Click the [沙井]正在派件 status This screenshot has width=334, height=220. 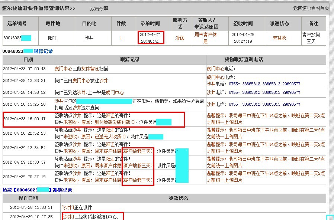[77, 207]
